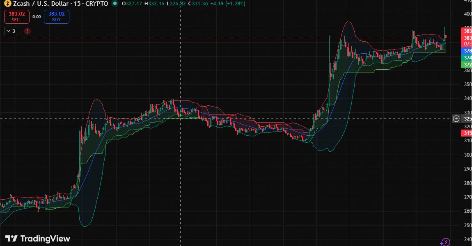Click the red 383.02 SELL button
The image size is (472, 246).
[17, 17]
